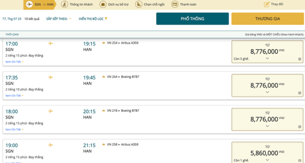The width and height of the screenshot is (305, 163).
Task: Click the seat icon for Chọn chỗ ngồi
Action: 139,4
